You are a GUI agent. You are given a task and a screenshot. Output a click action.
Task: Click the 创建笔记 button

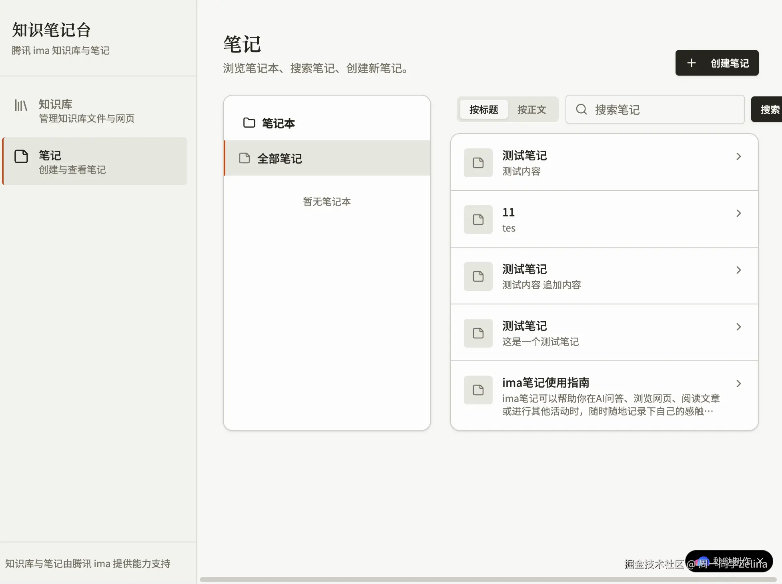click(717, 63)
